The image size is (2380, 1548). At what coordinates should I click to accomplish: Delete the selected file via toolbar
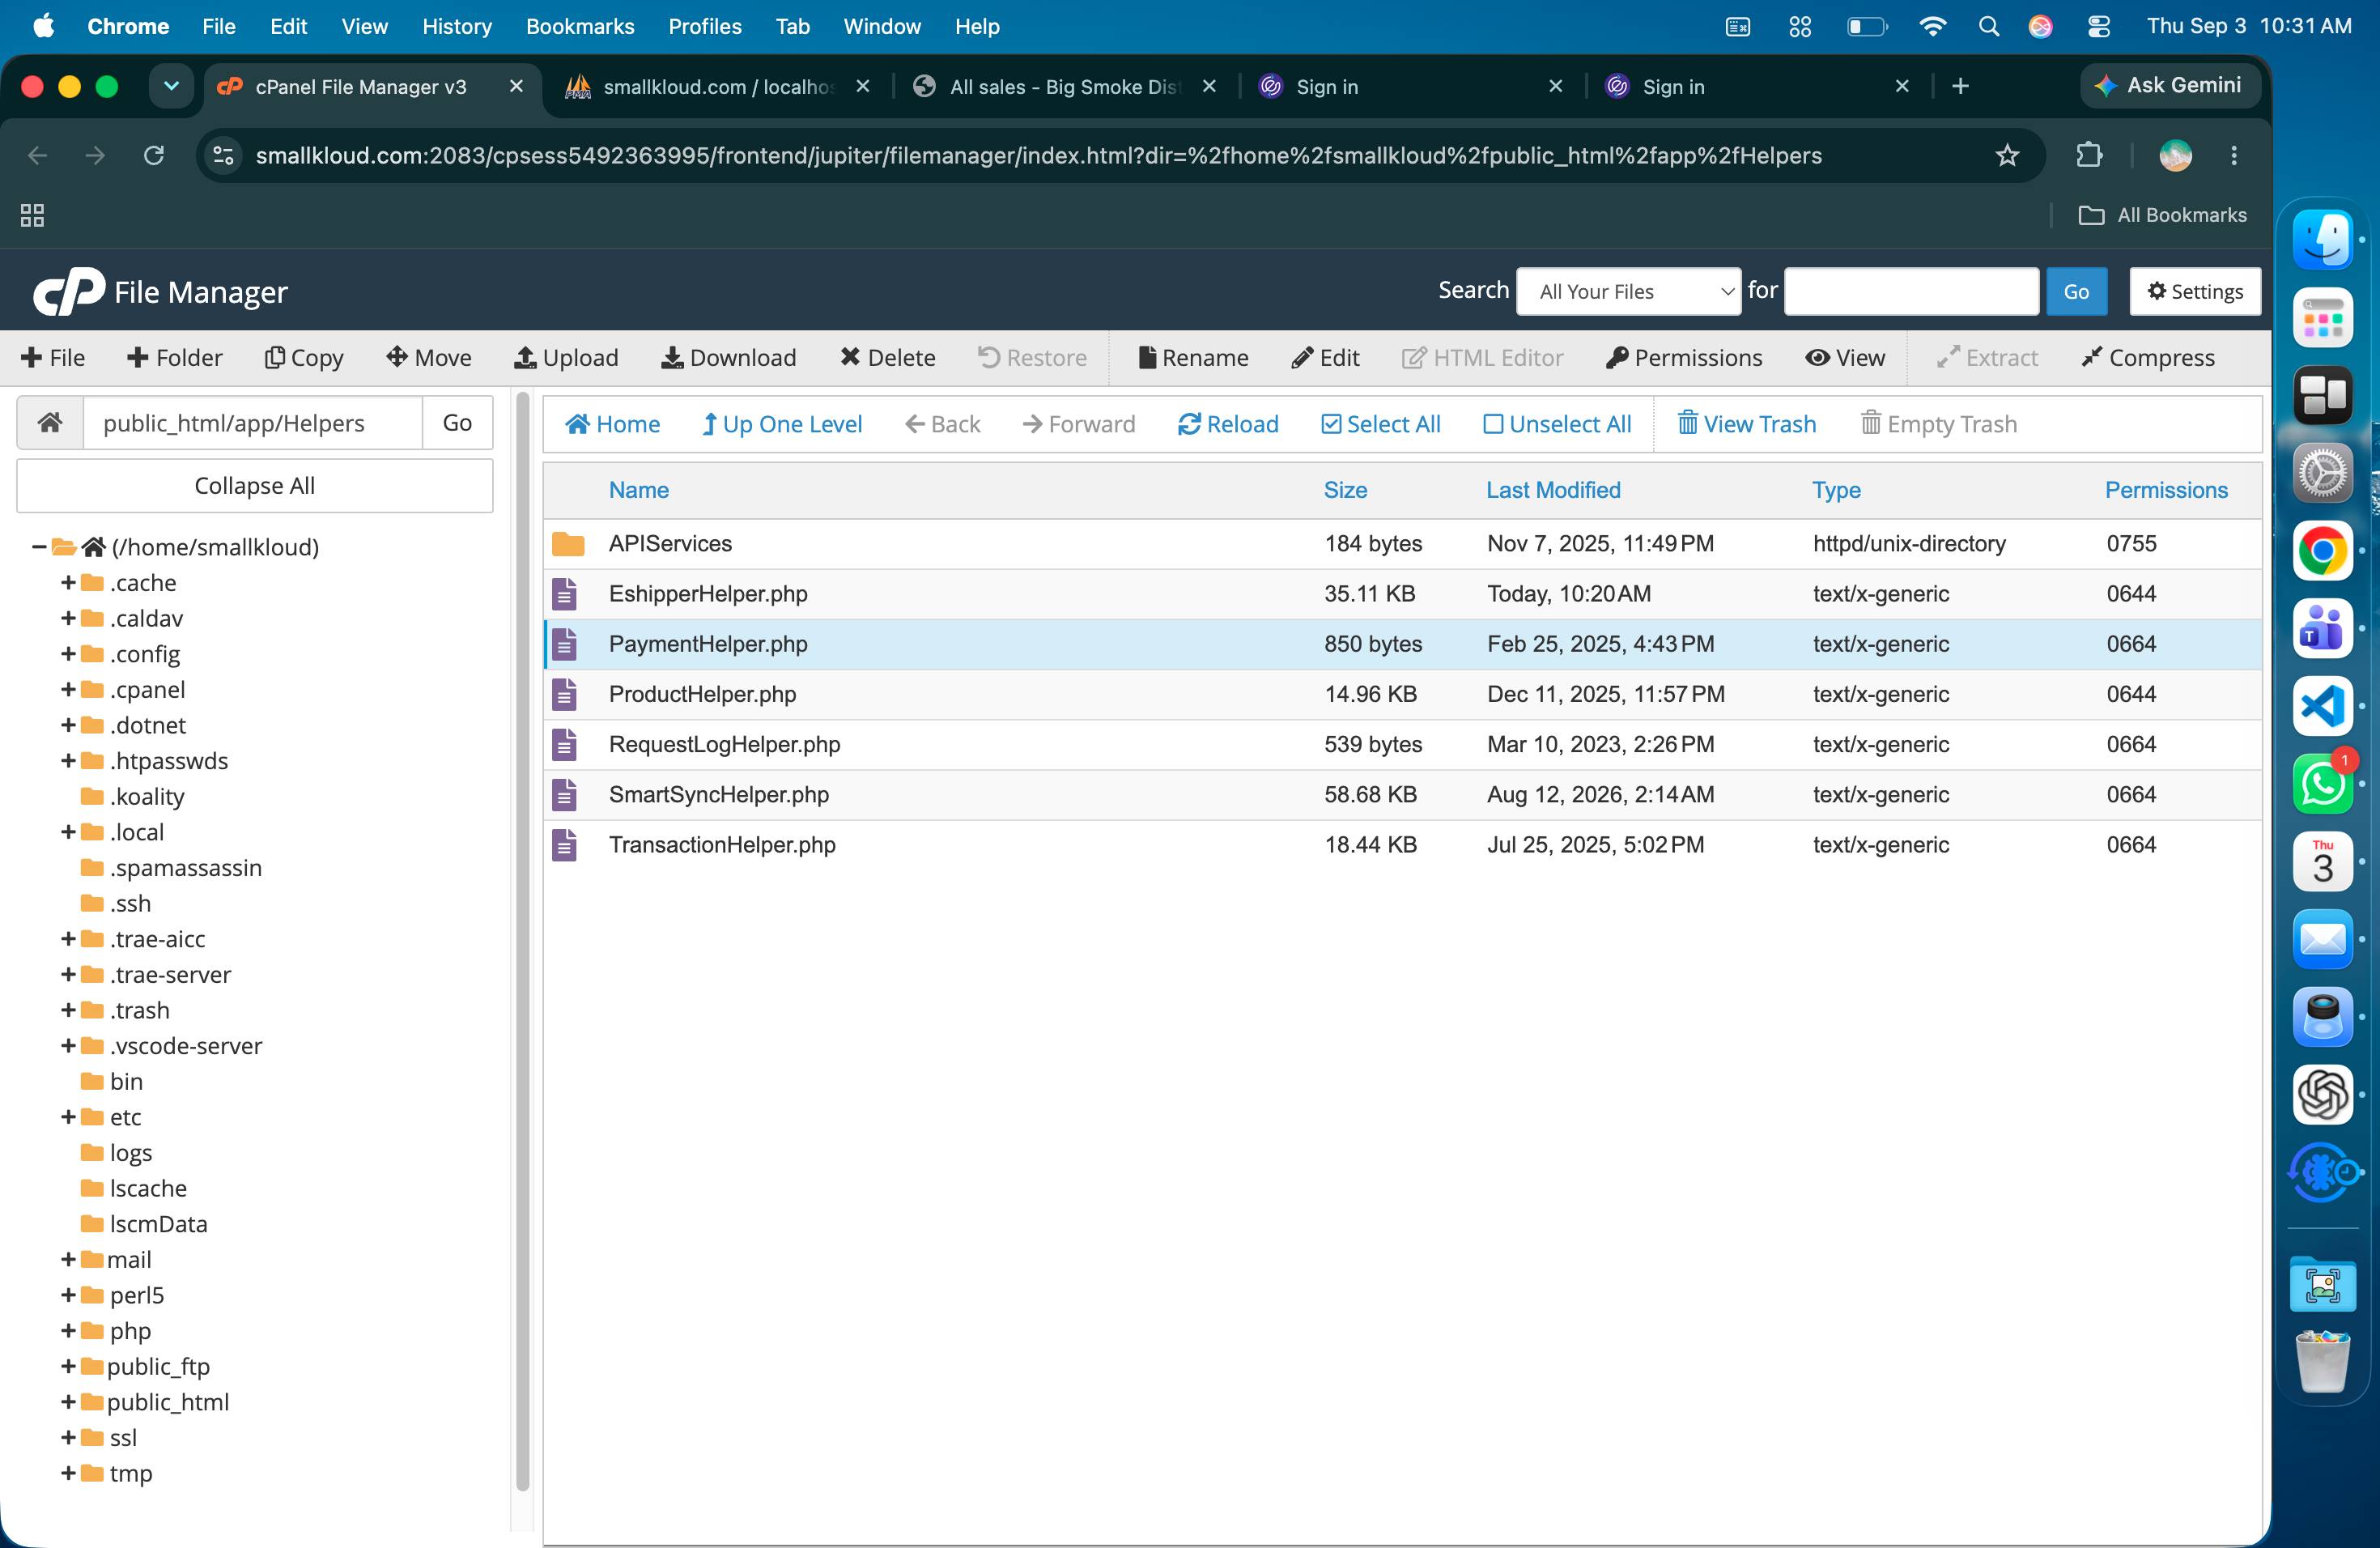pos(887,358)
